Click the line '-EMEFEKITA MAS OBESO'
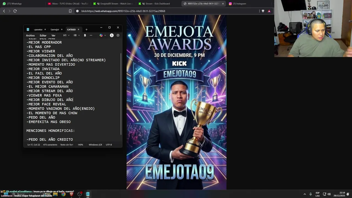The image size is (352, 198). point(48,122)
